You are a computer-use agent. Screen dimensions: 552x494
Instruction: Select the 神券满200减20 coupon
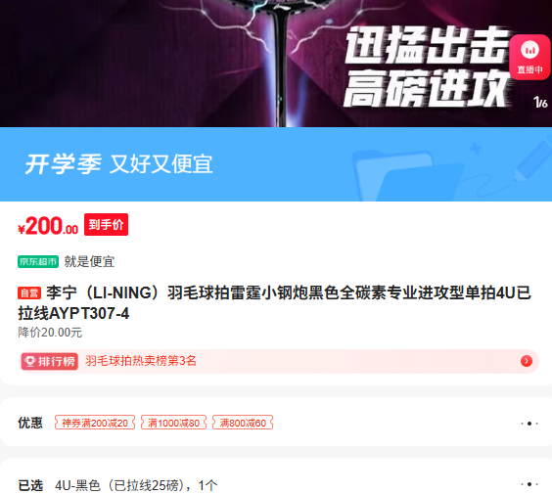(x=95, y=423)
